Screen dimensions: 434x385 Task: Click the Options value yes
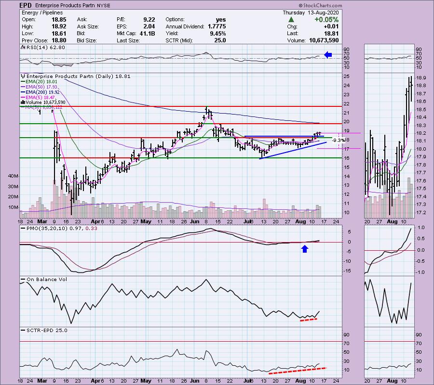(221, 20)
